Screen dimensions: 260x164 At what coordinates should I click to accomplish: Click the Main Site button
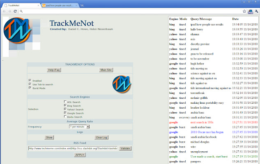click(106, 70)
